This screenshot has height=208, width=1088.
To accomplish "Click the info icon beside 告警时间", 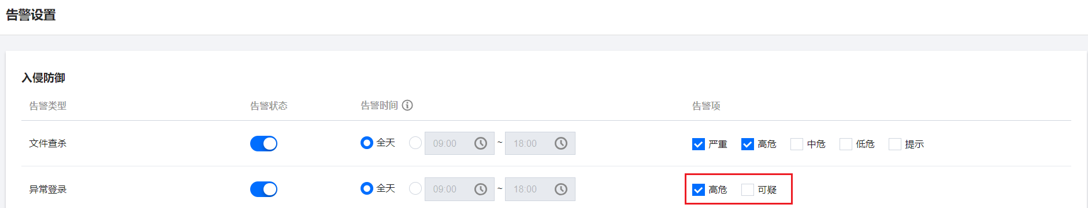I will [x=407, y=105].
